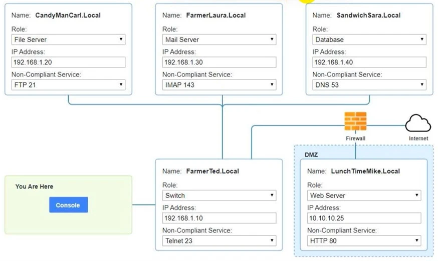The image size is (438, 261).
Task: Click the Internet cloud icon
Action: tap(418, 123)
